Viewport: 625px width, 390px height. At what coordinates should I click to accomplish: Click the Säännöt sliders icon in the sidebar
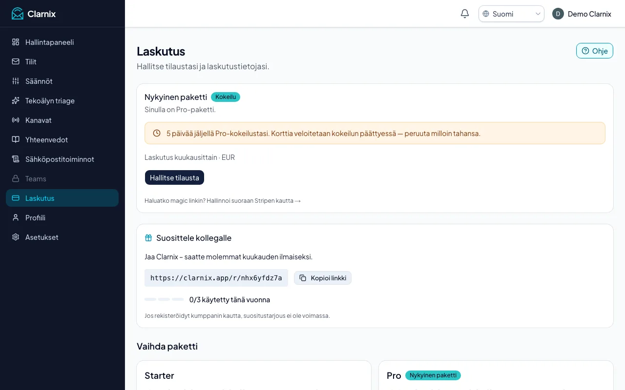[x=16, y=81]
